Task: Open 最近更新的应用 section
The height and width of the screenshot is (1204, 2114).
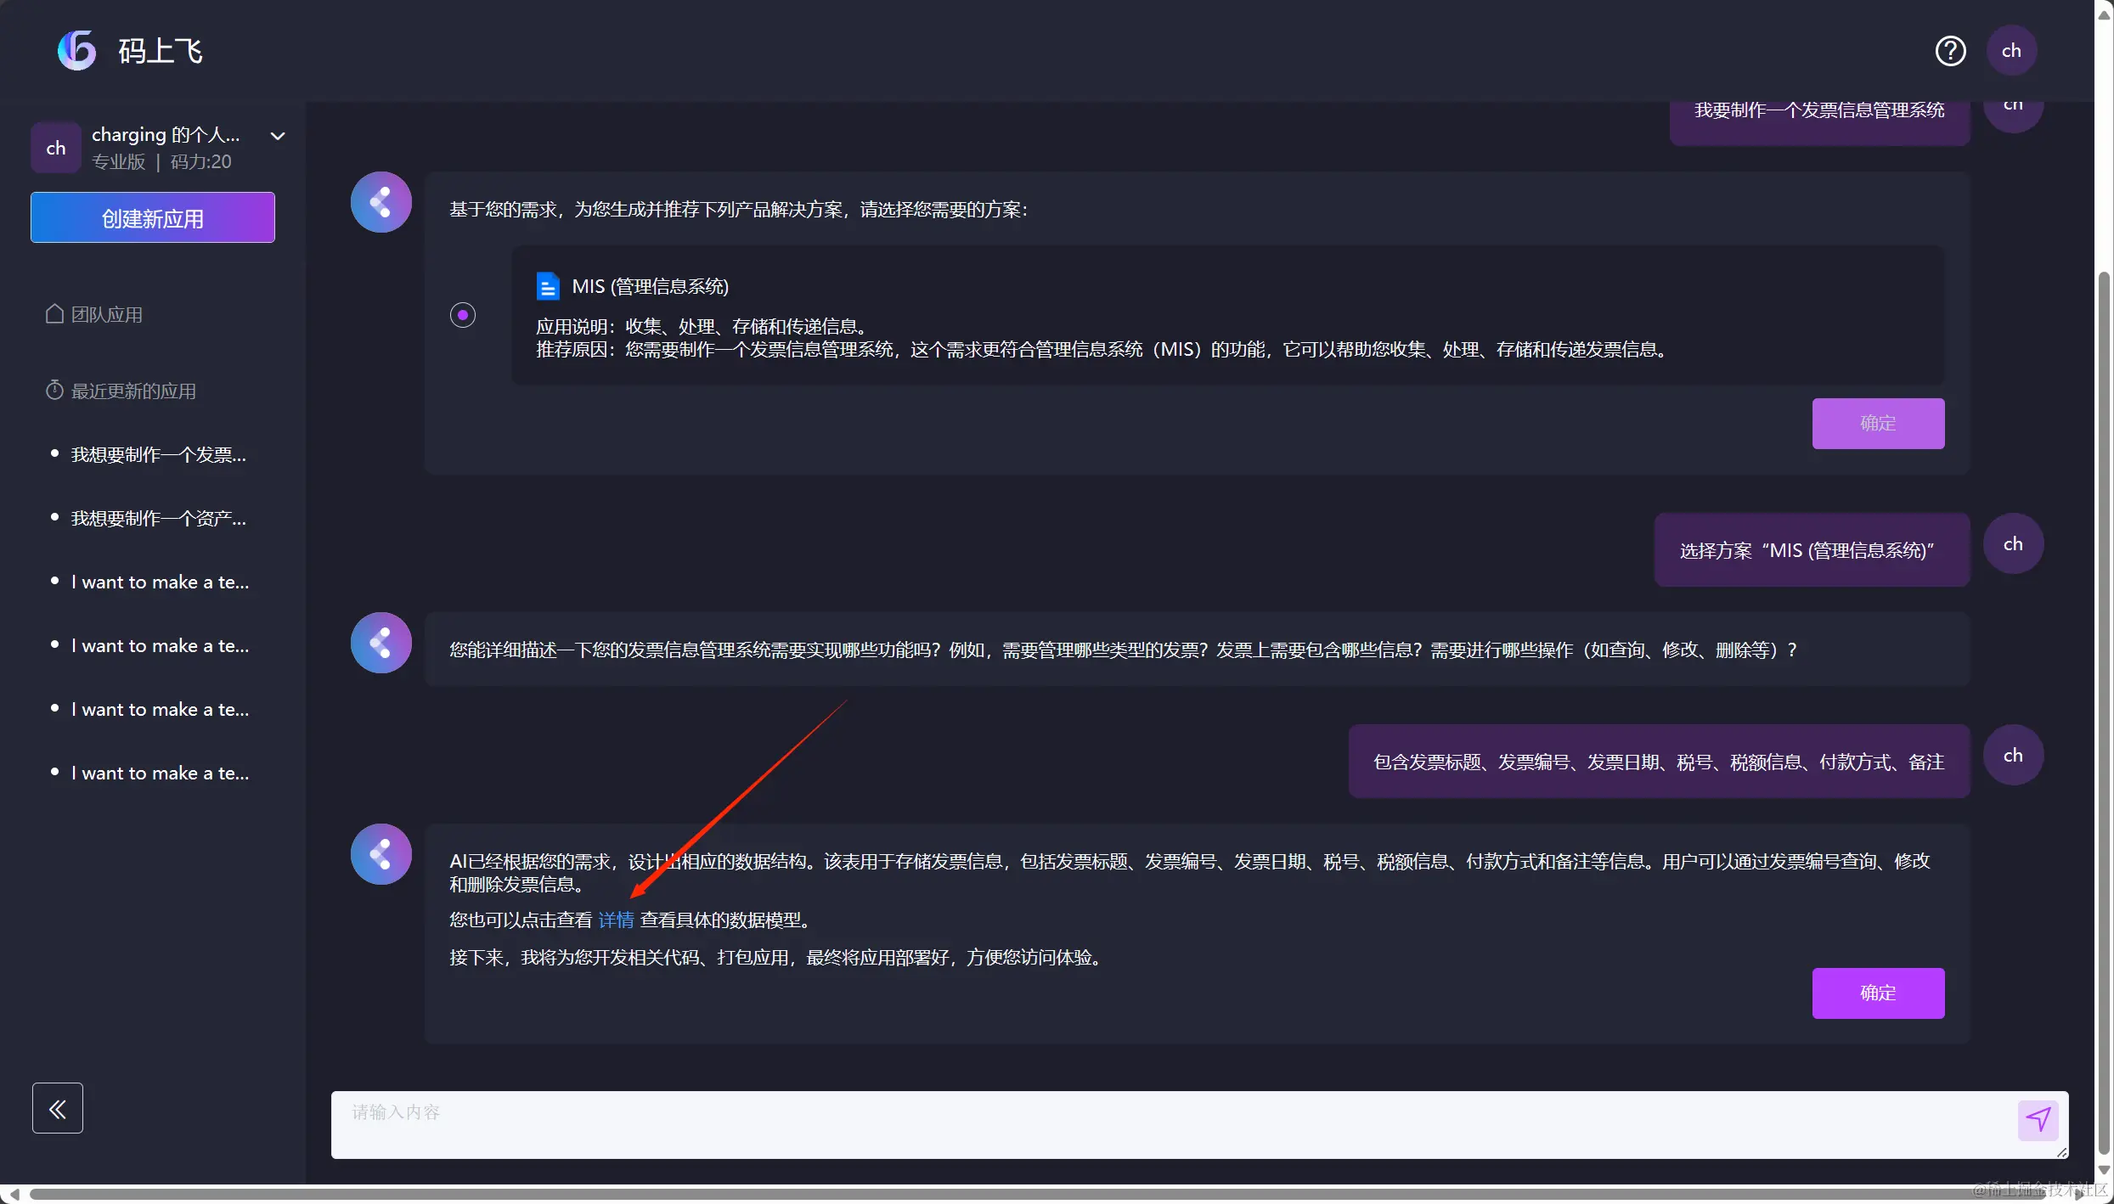Action: [x=133, y=391]
